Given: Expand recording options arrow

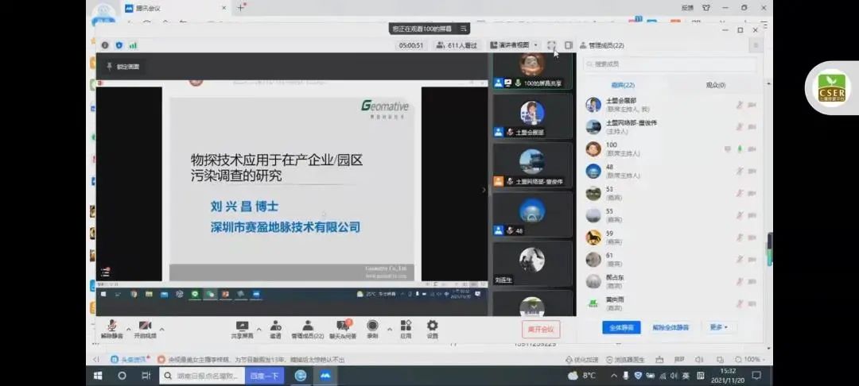Looking at the screenshot, I should tap(390, 329).
